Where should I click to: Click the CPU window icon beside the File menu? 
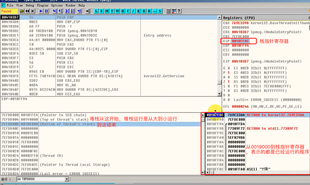[3, 5]
